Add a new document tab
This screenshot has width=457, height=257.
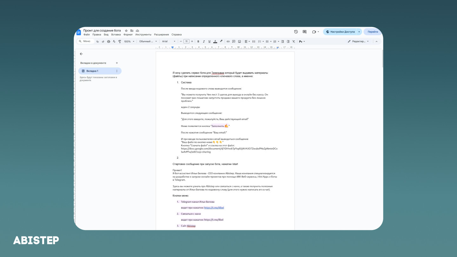pyautogui.click(x=117, y=63)
